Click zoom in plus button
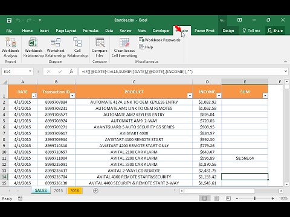290x217 pixels. pyautogui.click(x=272, y=198)
